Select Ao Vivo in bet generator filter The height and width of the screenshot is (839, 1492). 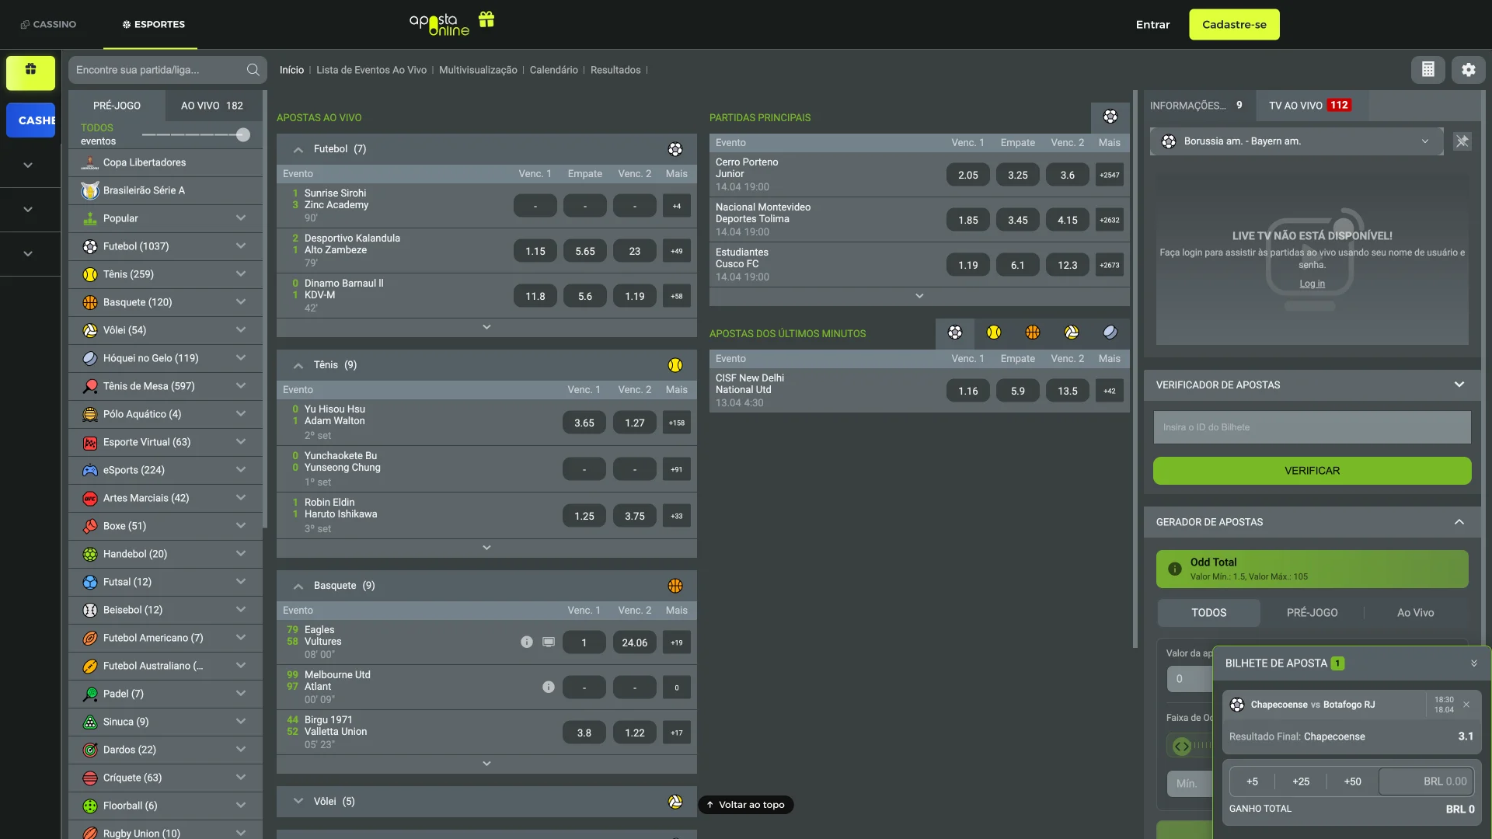click(x=1416, y=613)
